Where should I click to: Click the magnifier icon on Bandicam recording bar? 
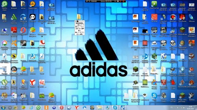(x=90, y=1)
